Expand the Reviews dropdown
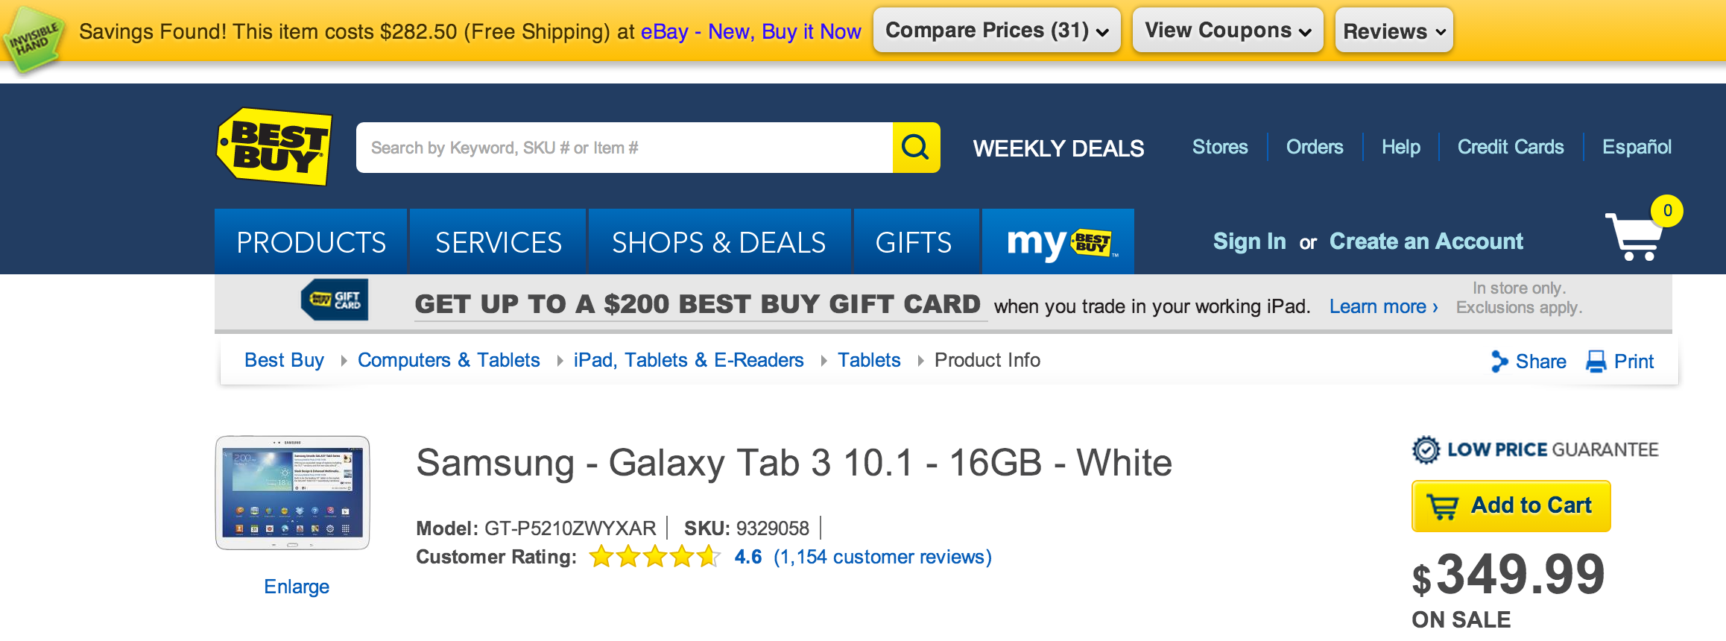The width and height of the screenshot is (1726, 641). (1394, 31)
